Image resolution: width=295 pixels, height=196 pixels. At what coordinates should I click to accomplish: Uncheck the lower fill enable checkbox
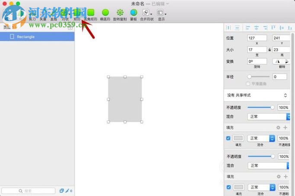pyautogui.click(x=228, y=187)
